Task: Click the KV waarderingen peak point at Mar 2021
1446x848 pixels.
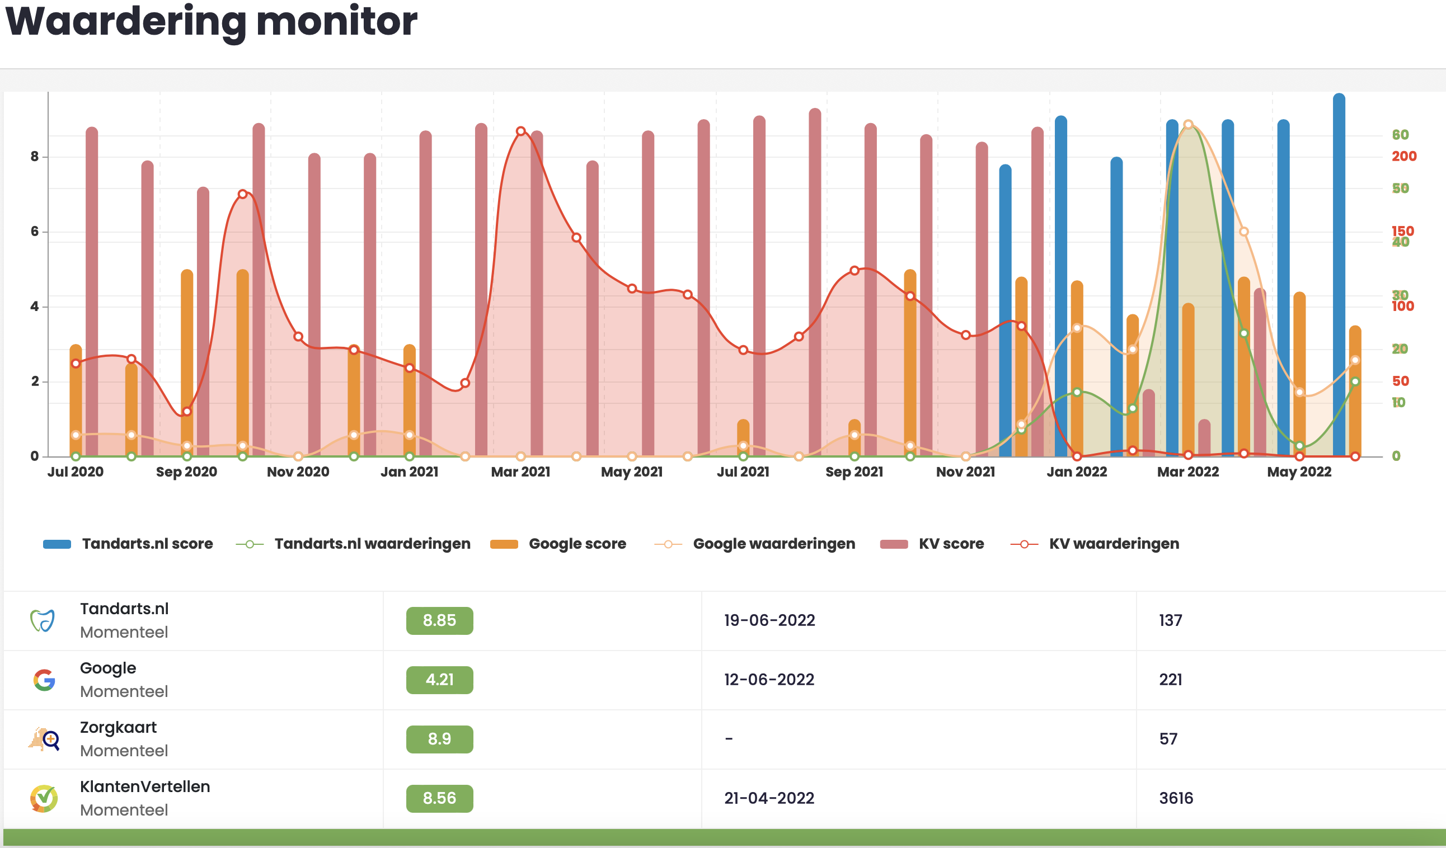Action: click(520, 131)
